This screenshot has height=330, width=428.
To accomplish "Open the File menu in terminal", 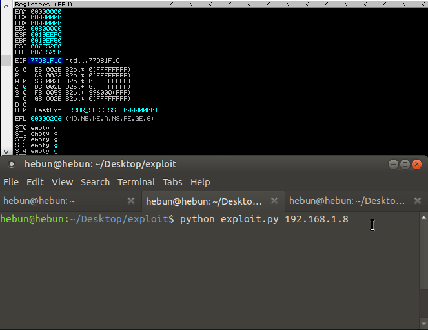I will tap(11, 182).
